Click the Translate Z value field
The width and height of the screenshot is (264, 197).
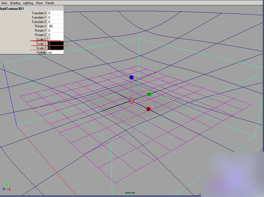tap(55, 22)
